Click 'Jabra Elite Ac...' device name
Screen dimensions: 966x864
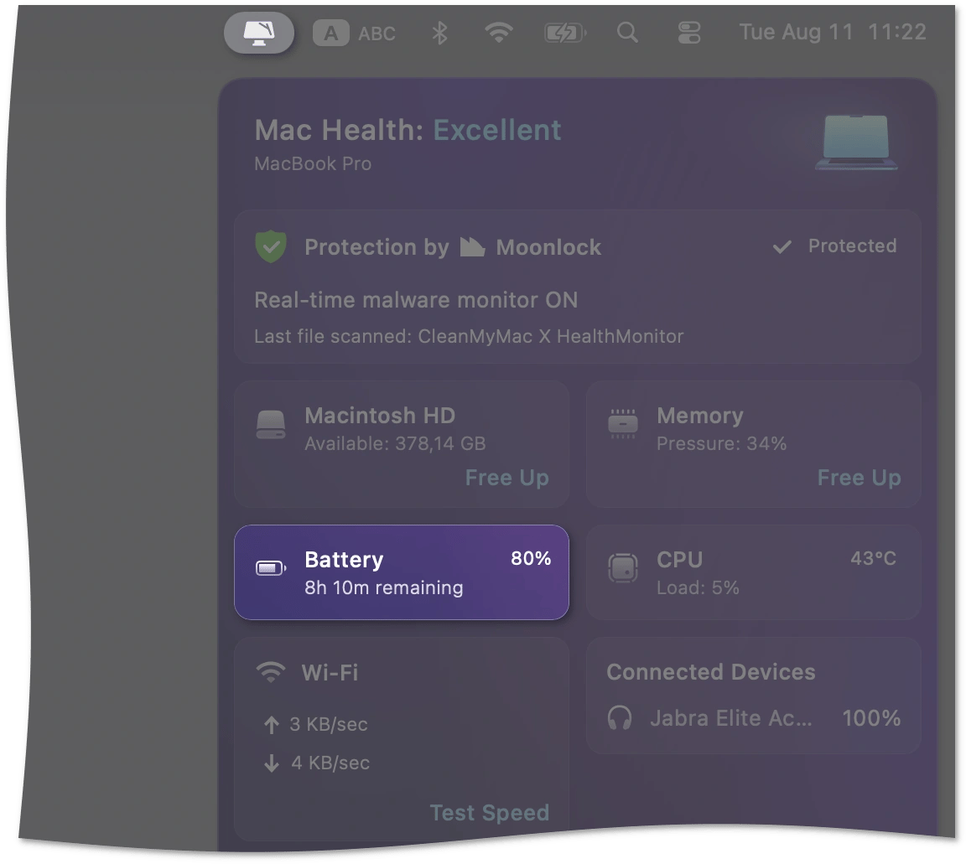click(x=731, y=718)
